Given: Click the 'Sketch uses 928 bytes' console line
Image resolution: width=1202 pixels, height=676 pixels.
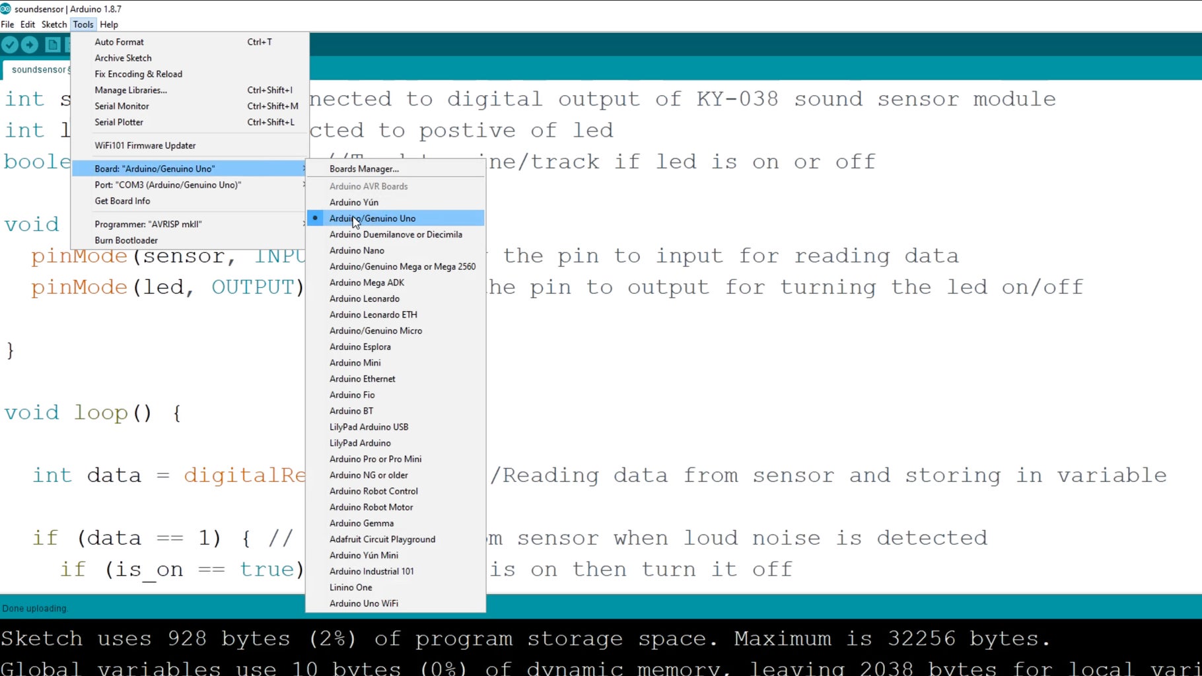Looking at the screenshot, I should point(525,639).
